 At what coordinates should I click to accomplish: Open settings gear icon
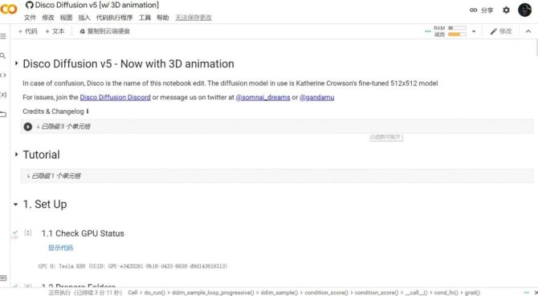coord(506,10)
